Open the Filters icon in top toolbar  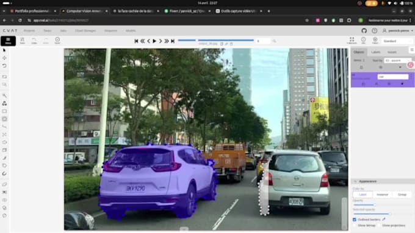point(375,40)
